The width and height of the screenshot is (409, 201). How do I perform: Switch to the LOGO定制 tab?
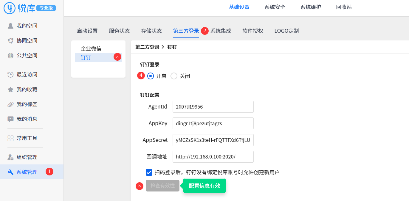point(286,31)
